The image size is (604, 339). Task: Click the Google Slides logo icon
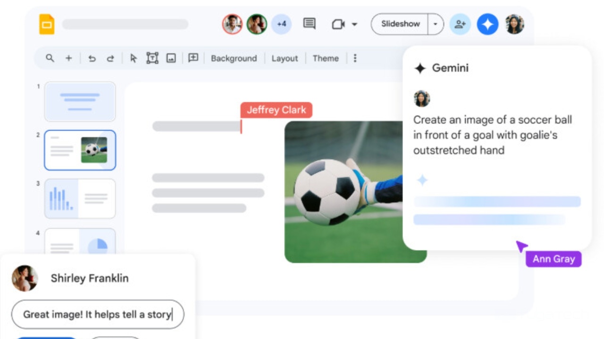click(x=47, y=24)
